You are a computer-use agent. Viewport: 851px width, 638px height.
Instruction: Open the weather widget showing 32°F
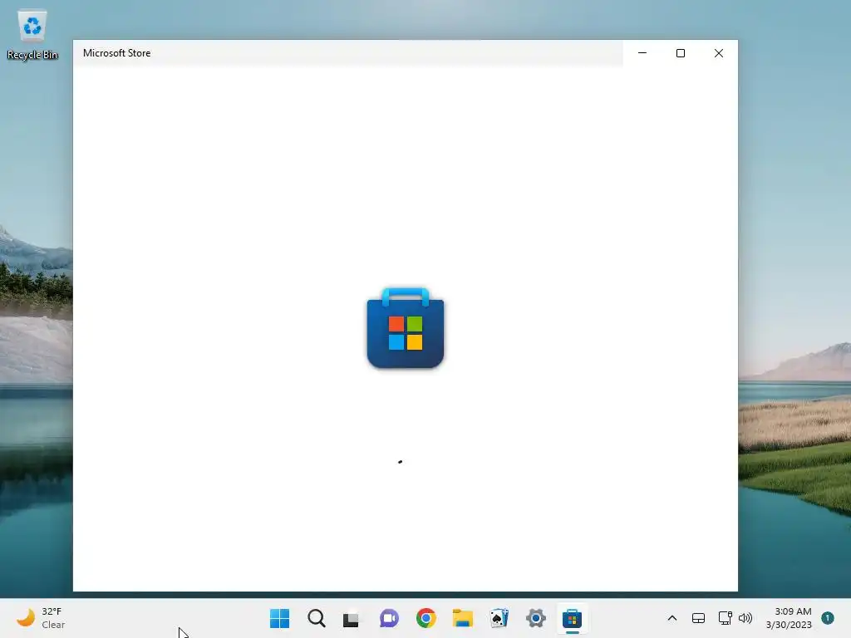click(x=41, y=618)
